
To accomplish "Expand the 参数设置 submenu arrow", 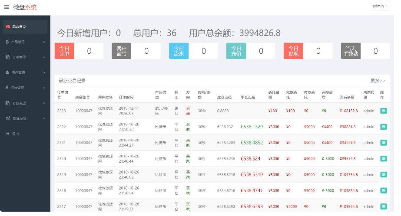I will (44, 103).
